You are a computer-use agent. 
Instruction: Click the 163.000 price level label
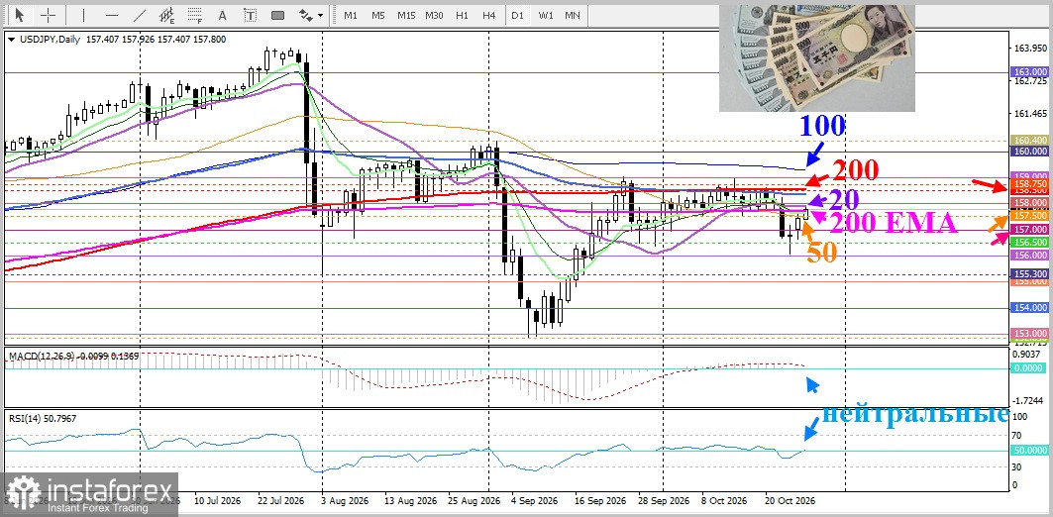(x=1029, y=72)
